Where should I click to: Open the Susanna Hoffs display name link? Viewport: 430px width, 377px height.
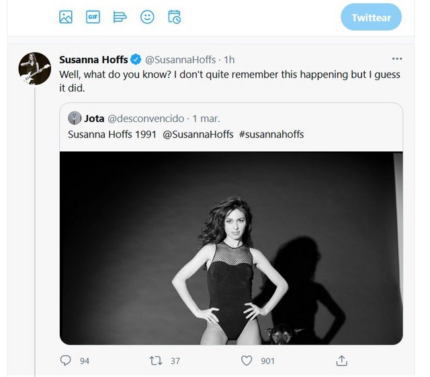pos(93,60)
